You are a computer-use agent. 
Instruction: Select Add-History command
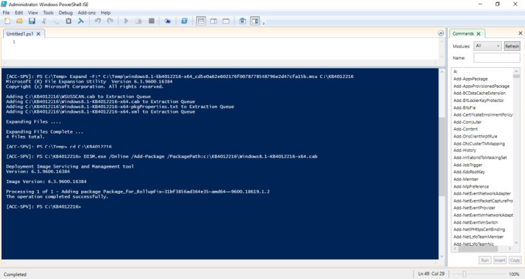[x=465, y=150]
